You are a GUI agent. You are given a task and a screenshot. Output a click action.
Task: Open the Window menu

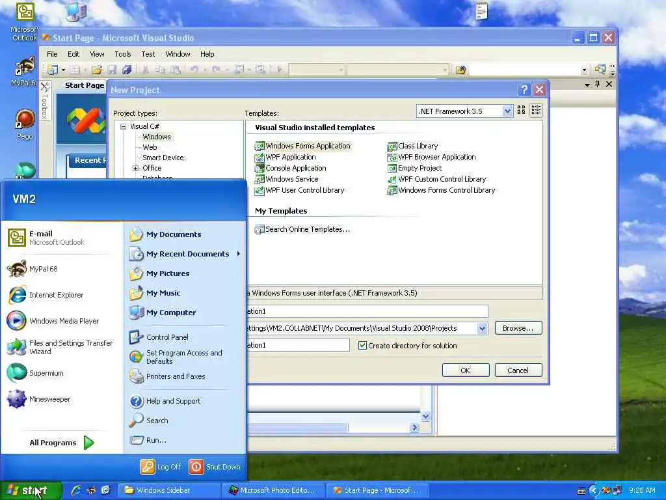pos(178,54)
